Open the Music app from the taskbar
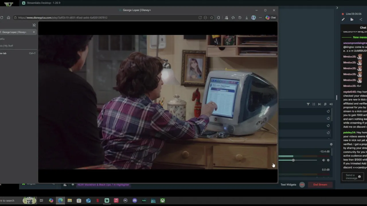The image size is (367, 206). 116,201
